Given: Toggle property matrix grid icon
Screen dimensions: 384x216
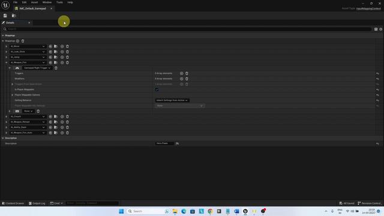Looking at the screenshot, I should pos(376,29).
